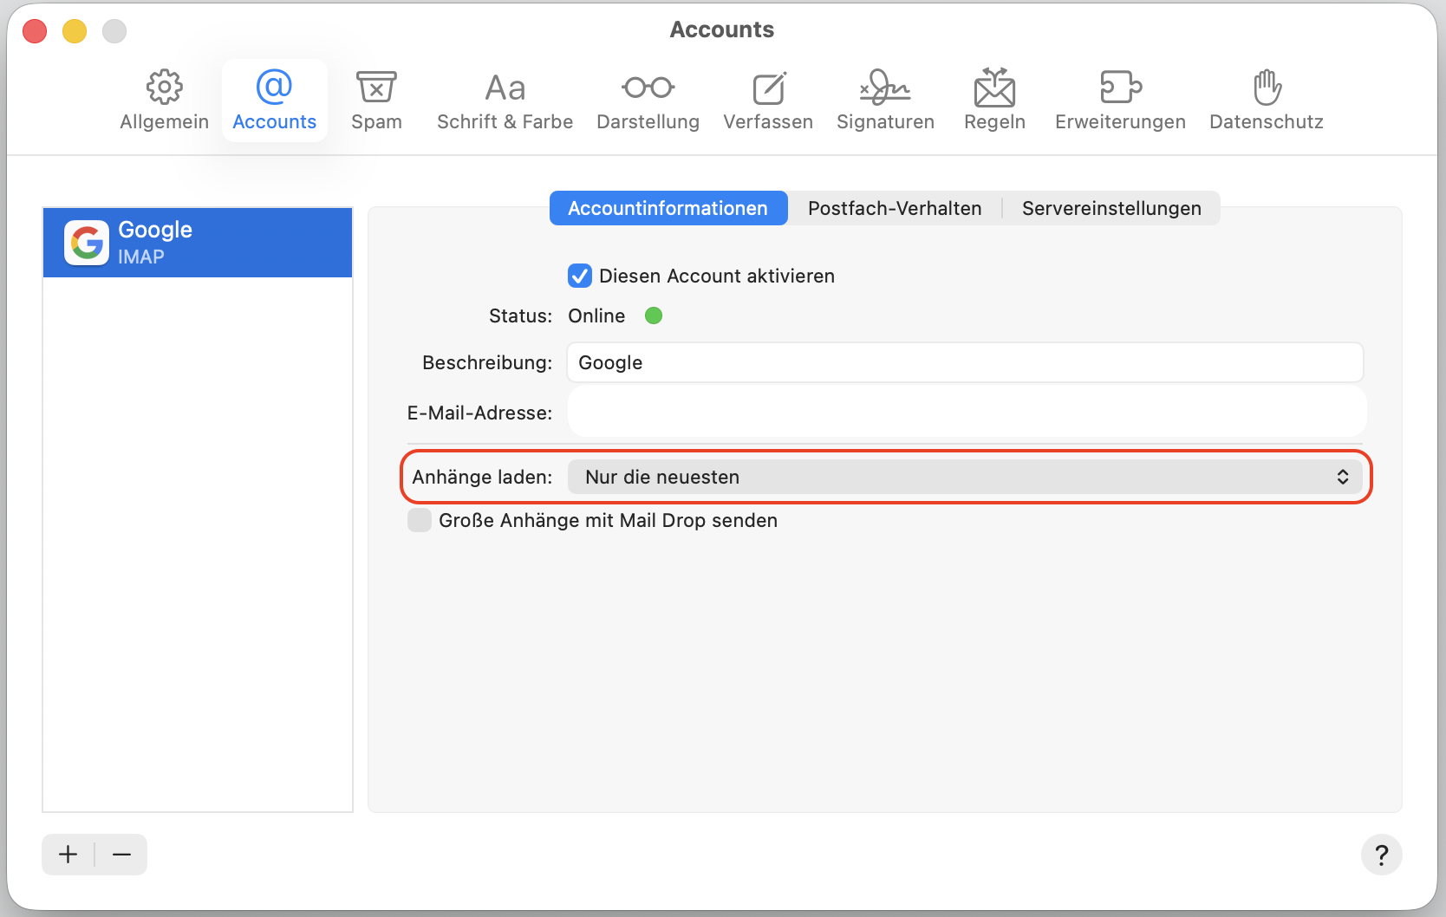The image size is (1446, 917).
Task: Remove the selected account with minus button
Action: [121, 855]
